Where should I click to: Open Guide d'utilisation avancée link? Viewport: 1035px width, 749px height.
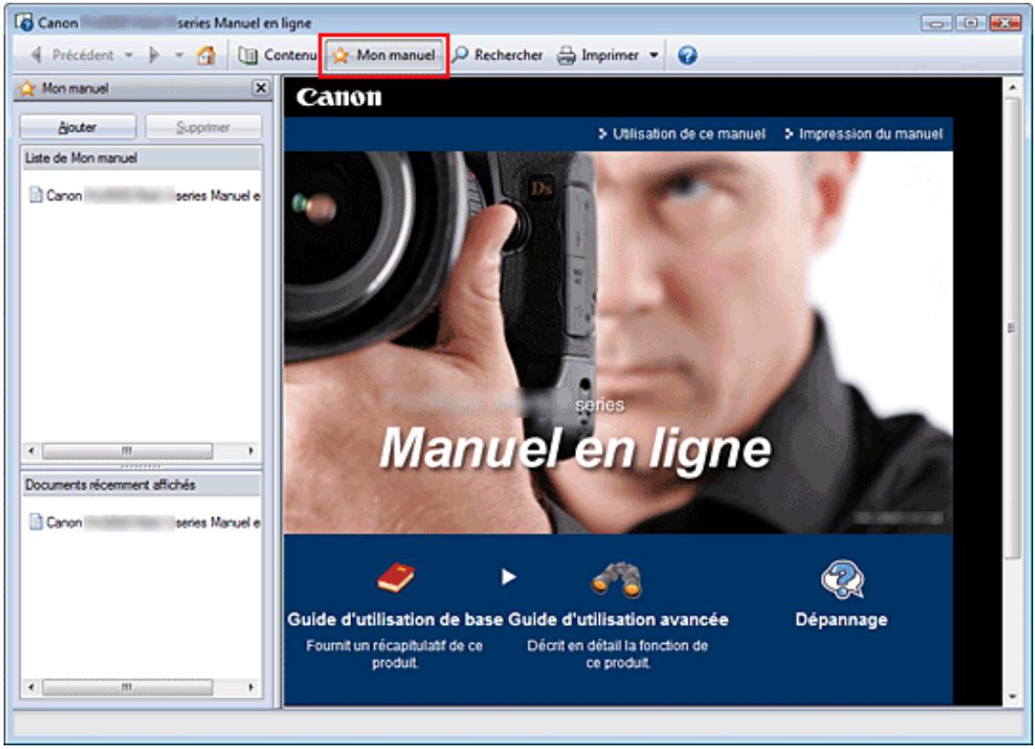click(x=618, y=620)
